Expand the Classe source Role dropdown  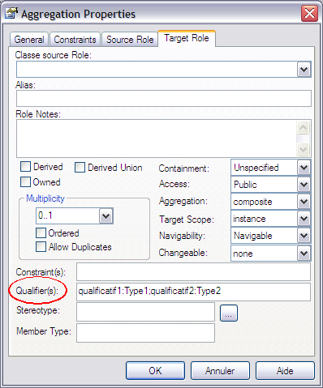(304, 70)
